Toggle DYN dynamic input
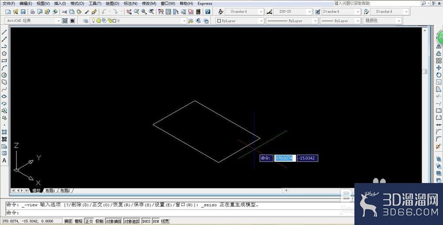443x225 pixels. point(155,221)
